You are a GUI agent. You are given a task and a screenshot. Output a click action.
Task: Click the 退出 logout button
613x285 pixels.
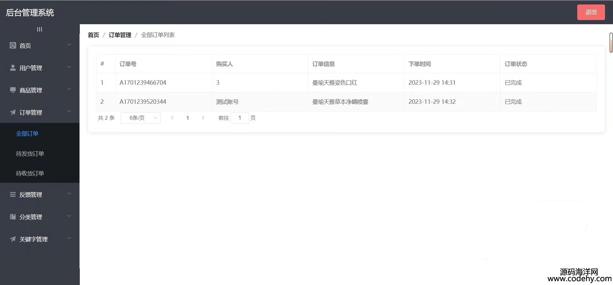pyautogui.click(x=591, y=12)
